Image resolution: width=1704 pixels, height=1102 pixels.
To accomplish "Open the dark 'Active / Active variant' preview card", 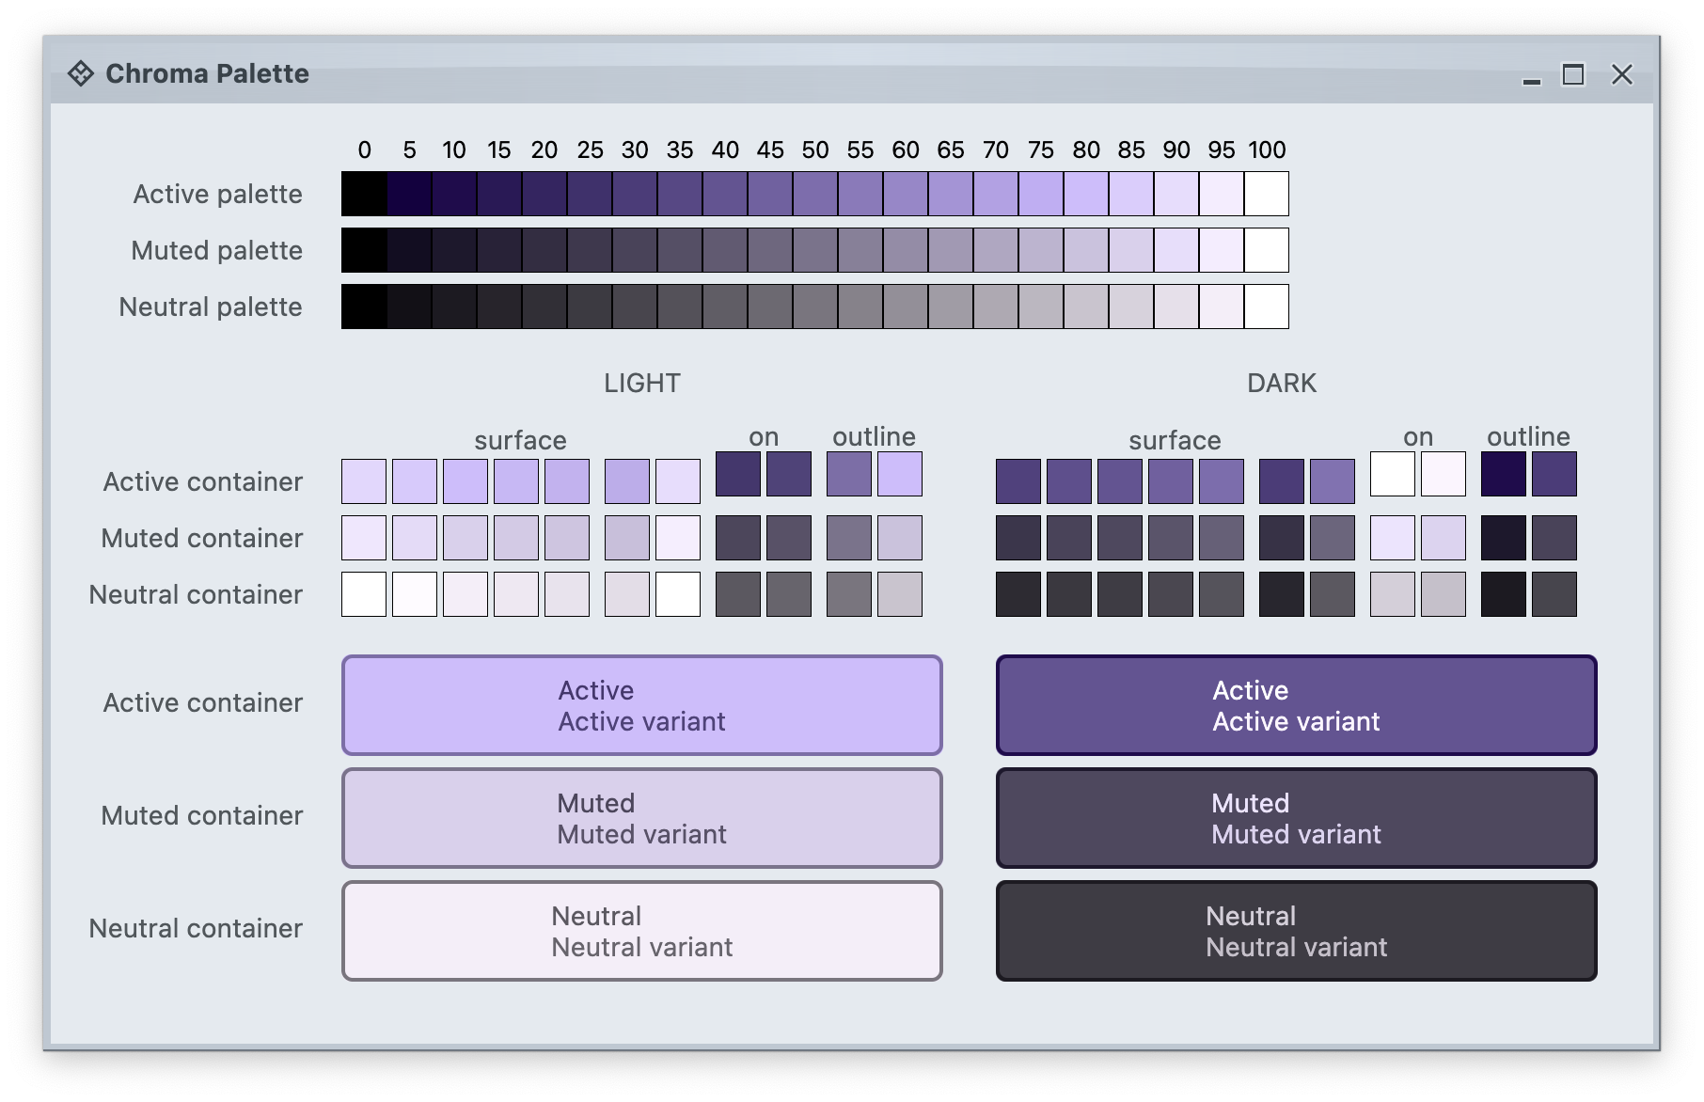I will pos(1297,705).
